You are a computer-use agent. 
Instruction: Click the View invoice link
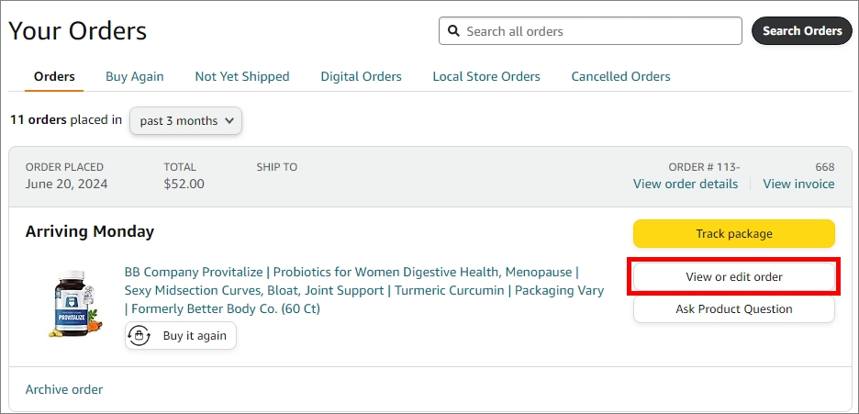pos(798,184)
